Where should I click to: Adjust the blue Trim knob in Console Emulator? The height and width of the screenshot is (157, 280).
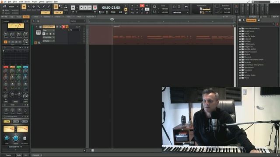click(7, 138)
